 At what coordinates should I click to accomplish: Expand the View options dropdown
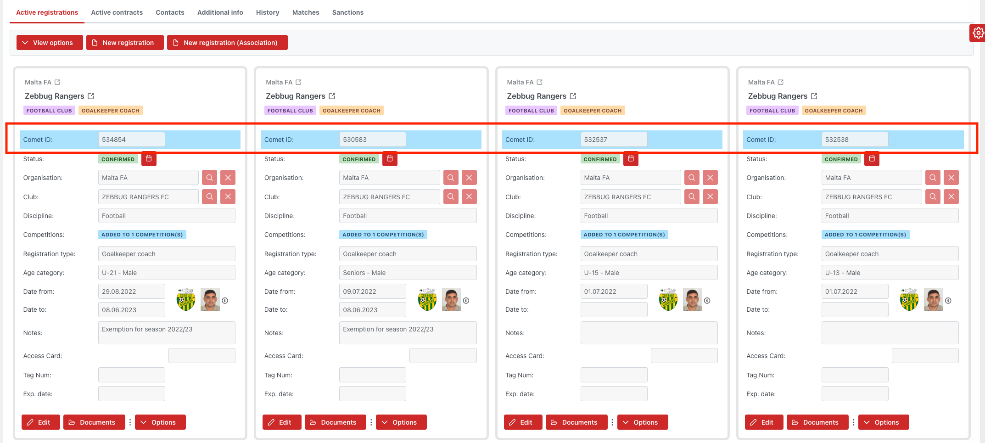(50, 43)
